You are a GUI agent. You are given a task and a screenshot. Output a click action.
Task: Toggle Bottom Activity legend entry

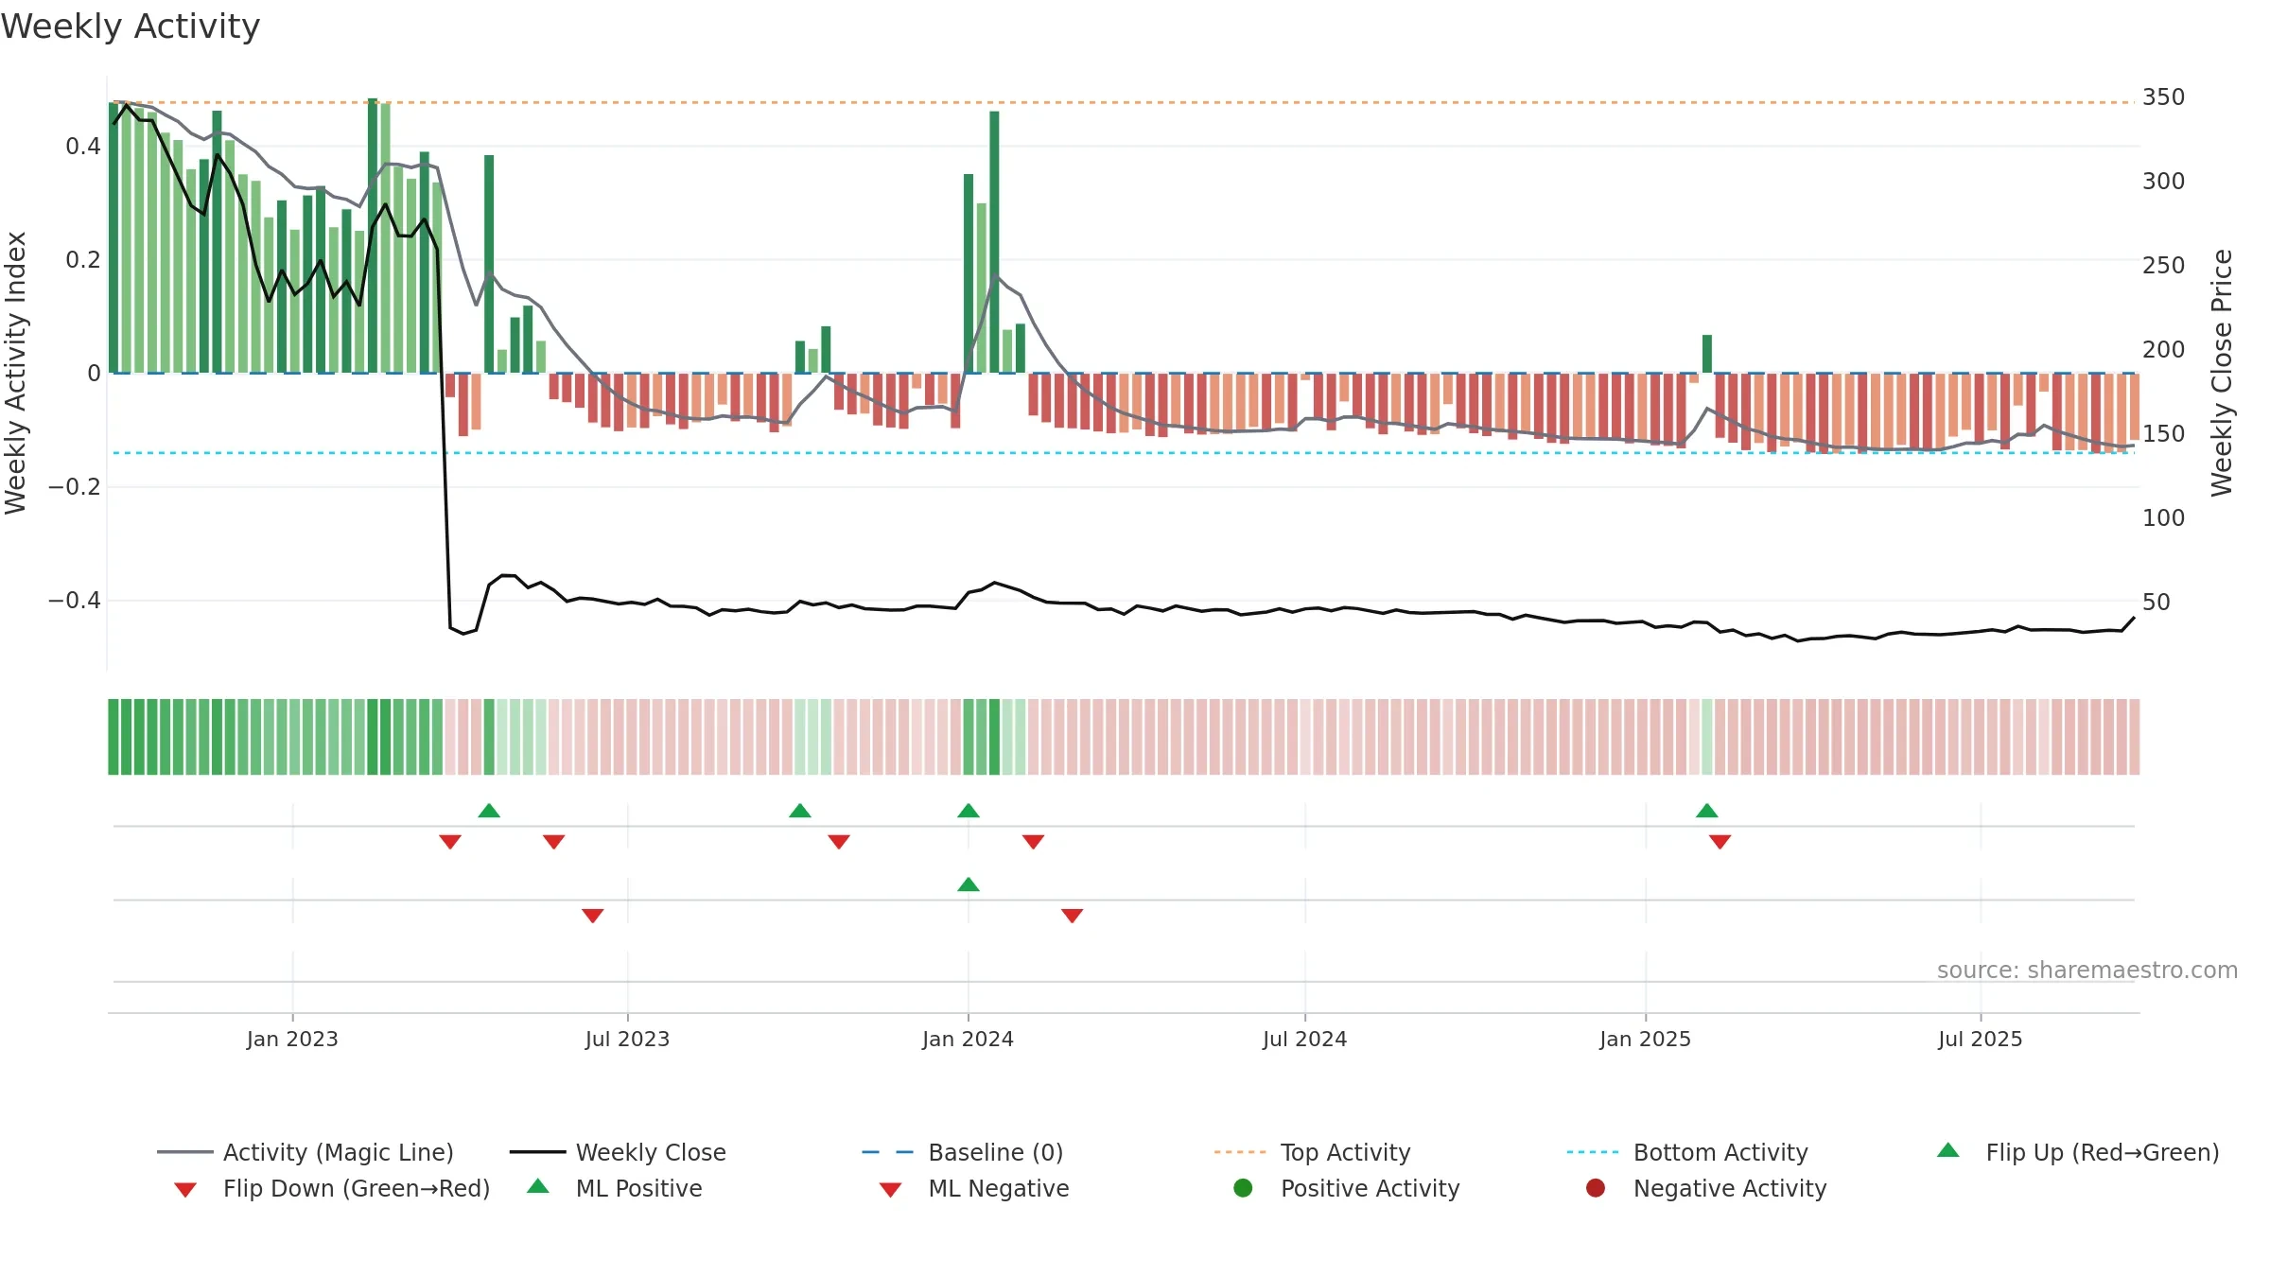[1687, 1152]
